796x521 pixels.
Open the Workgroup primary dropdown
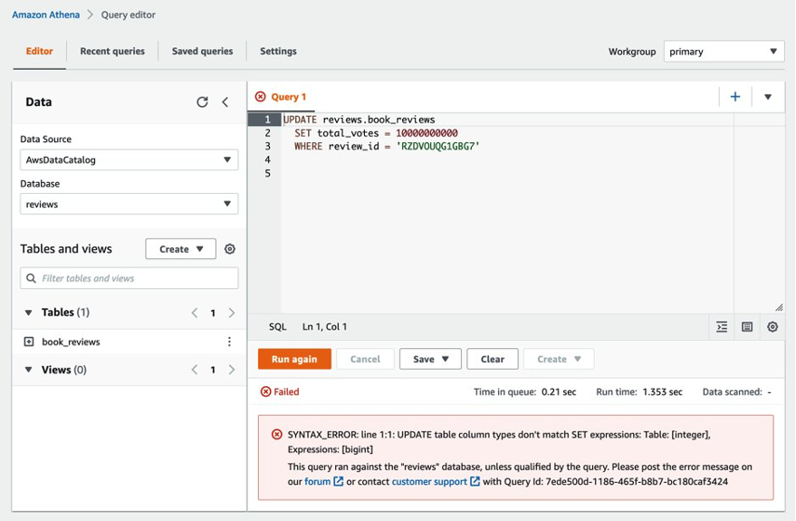724,52
